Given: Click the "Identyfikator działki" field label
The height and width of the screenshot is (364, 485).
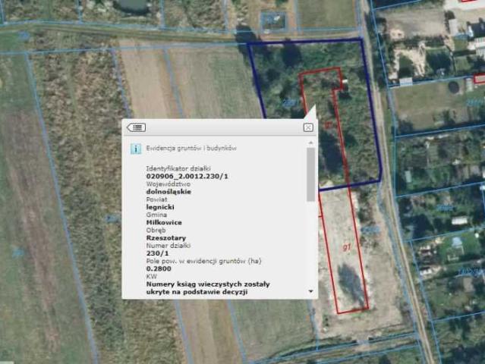Looking at the screenshot, I should tap(178, 168).
